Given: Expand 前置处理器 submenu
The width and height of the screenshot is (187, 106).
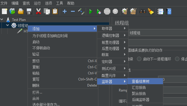Looking at the screenshot, I should 113,42.
